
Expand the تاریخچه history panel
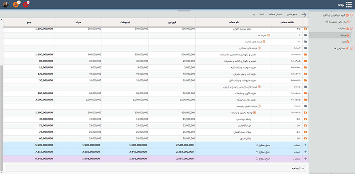pyautogui.click(x=304, y=168)
